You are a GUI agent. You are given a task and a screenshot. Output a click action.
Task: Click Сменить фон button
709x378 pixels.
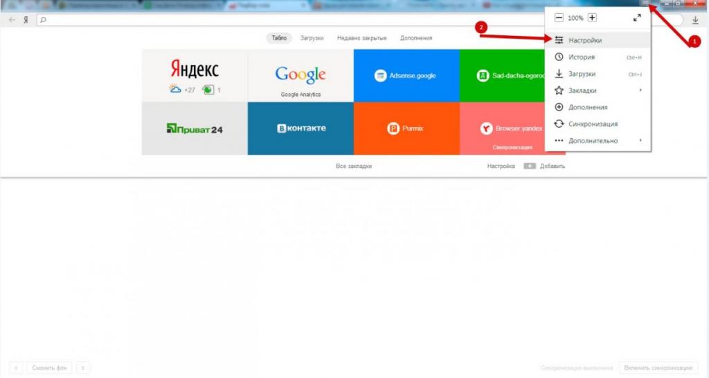[49, 368]
